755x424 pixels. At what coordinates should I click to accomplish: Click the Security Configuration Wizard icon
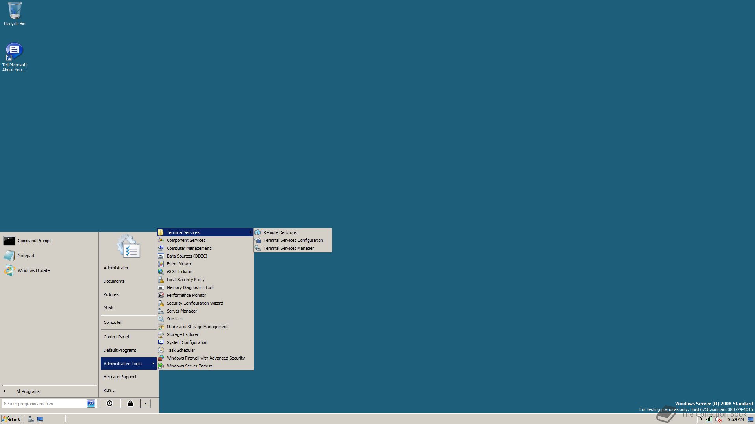(161, 303)
